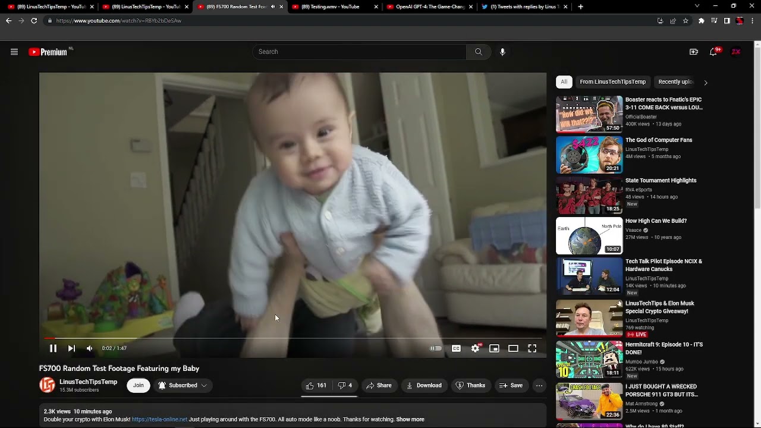Switch to Testing.wmv YouTube tab
The height and width of the screenshot is (428, 761).
(x=335, y=7)
